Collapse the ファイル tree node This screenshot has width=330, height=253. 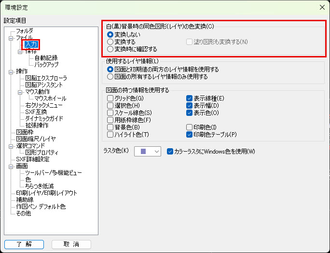pyautogui.click(x=11, y=38)
